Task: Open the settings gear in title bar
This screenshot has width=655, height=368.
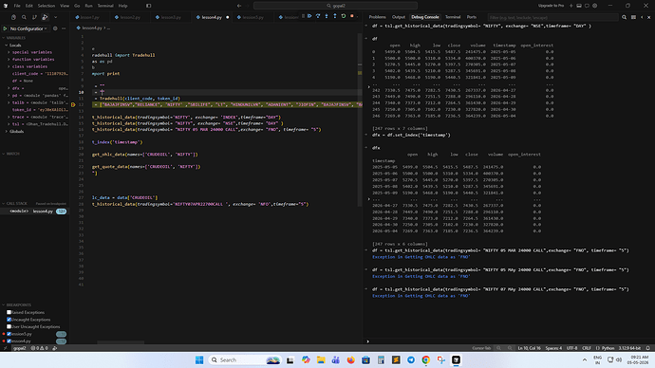Action: (595, 6)
